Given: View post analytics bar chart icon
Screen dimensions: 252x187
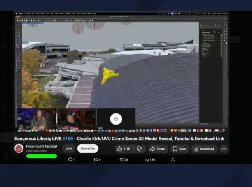Looking at the screenshot, I should (x=147, y=159).
